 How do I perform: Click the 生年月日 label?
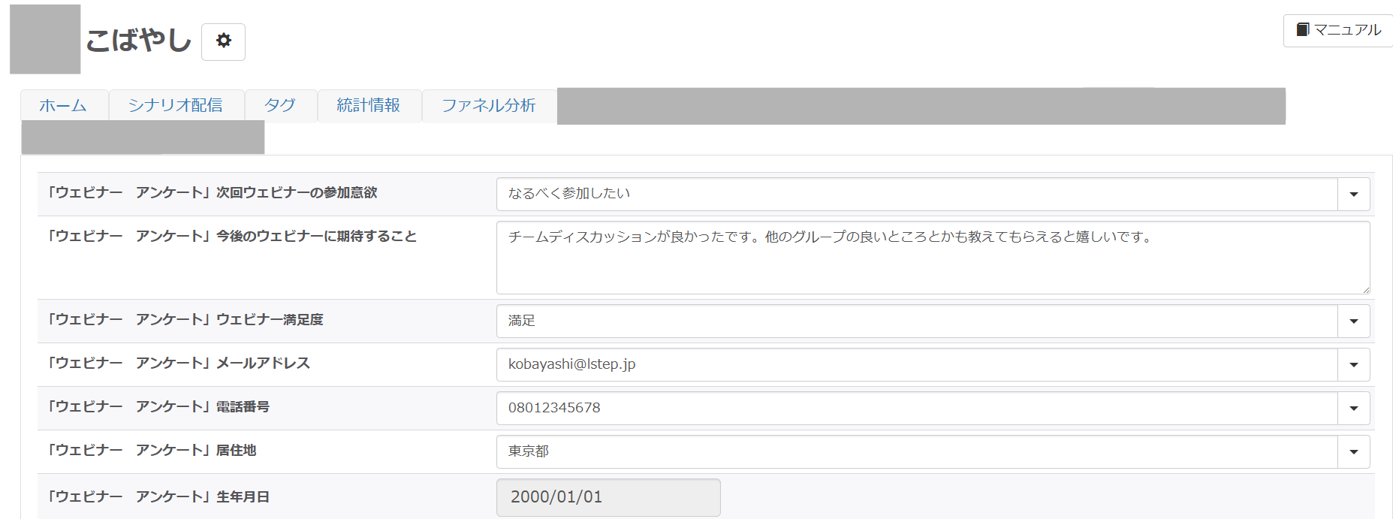click(158, 497)
